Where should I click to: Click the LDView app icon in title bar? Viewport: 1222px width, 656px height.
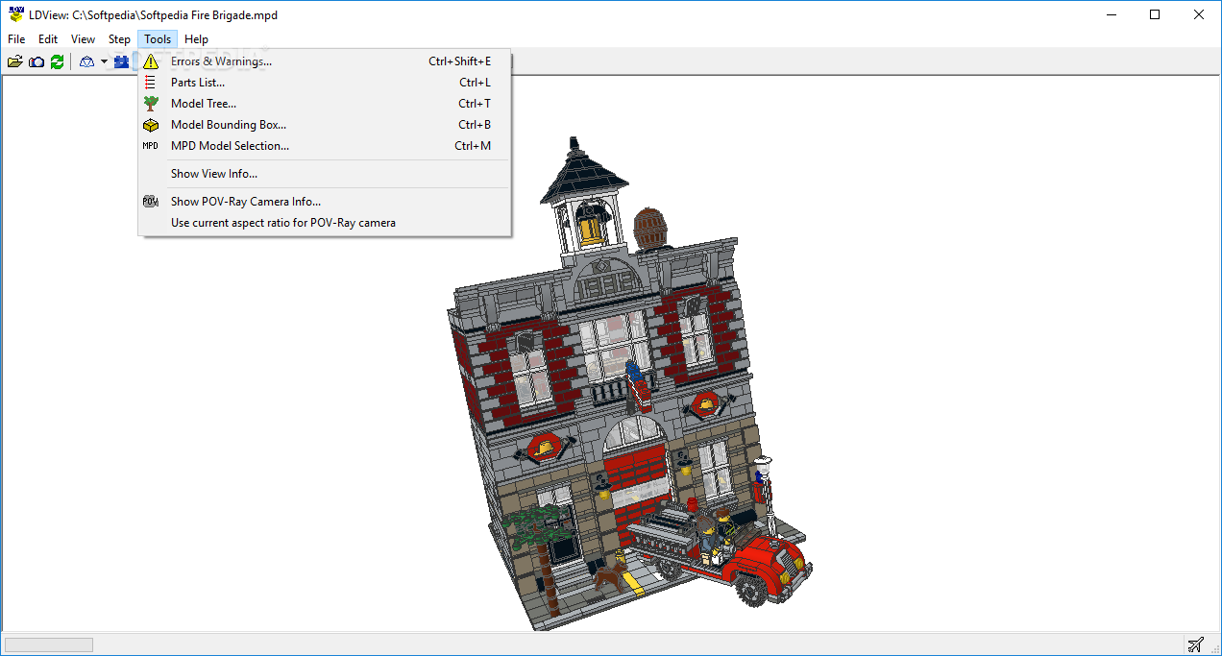15,14
